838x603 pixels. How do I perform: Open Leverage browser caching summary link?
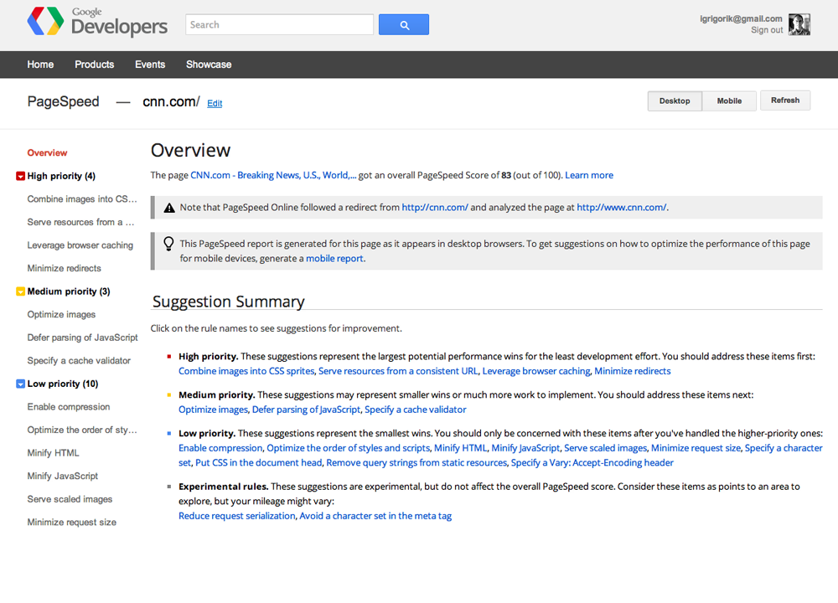tap(536, 371)
